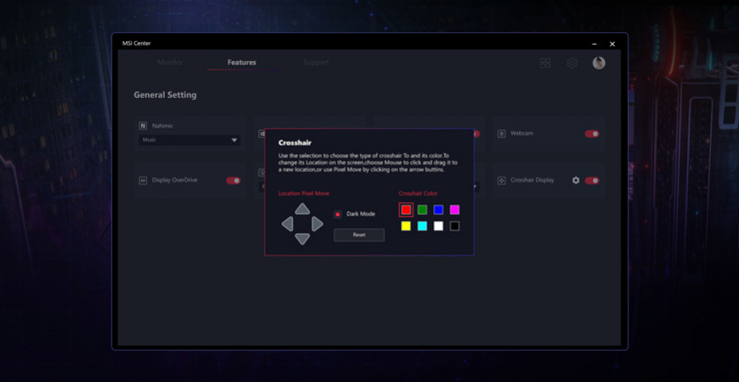The height and width of the screenshot is (382, 739).
Task: Close the MSI Center window
Action: click(612, 45)
